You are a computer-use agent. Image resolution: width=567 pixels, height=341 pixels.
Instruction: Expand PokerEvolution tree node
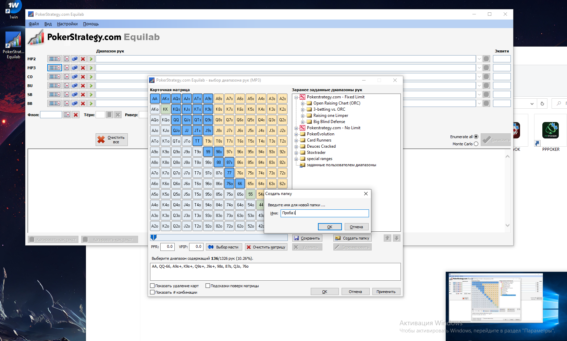[x=296, y=134]
